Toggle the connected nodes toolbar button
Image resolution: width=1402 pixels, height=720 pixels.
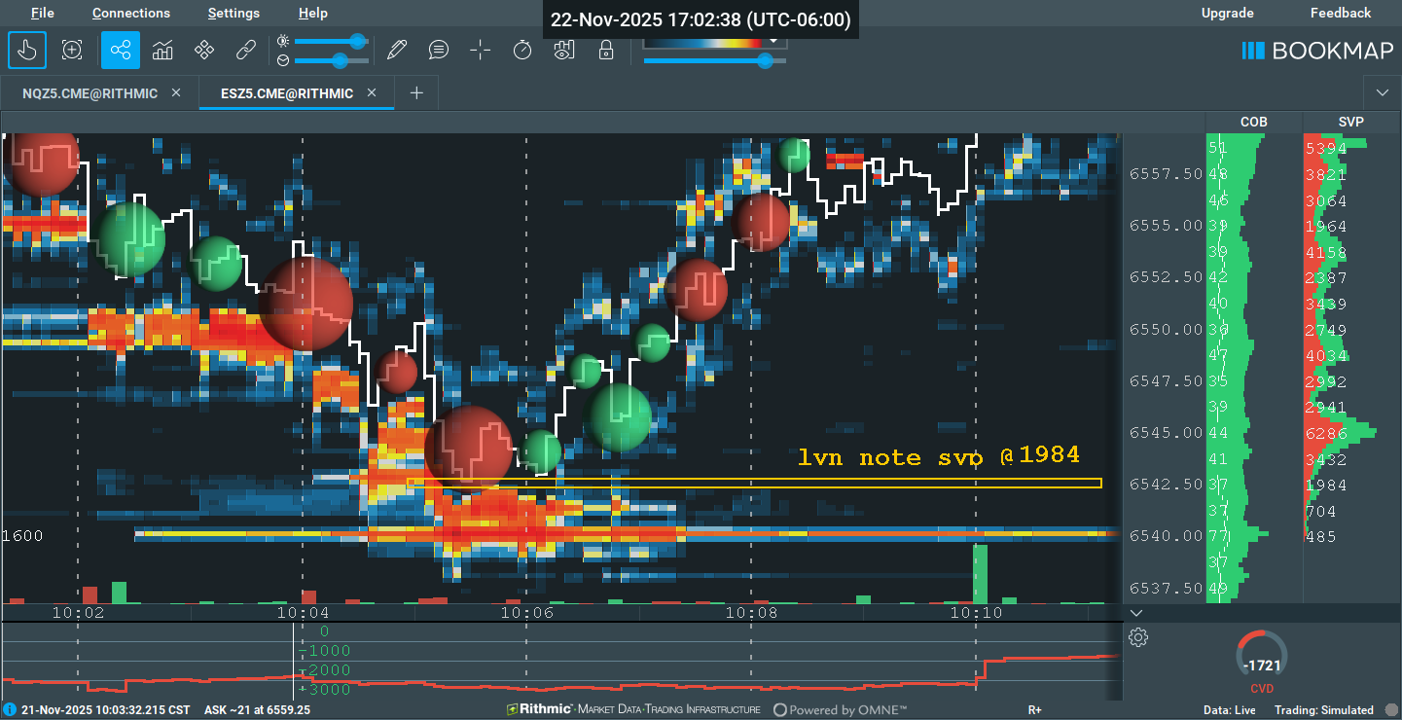[x=121, y=50]
